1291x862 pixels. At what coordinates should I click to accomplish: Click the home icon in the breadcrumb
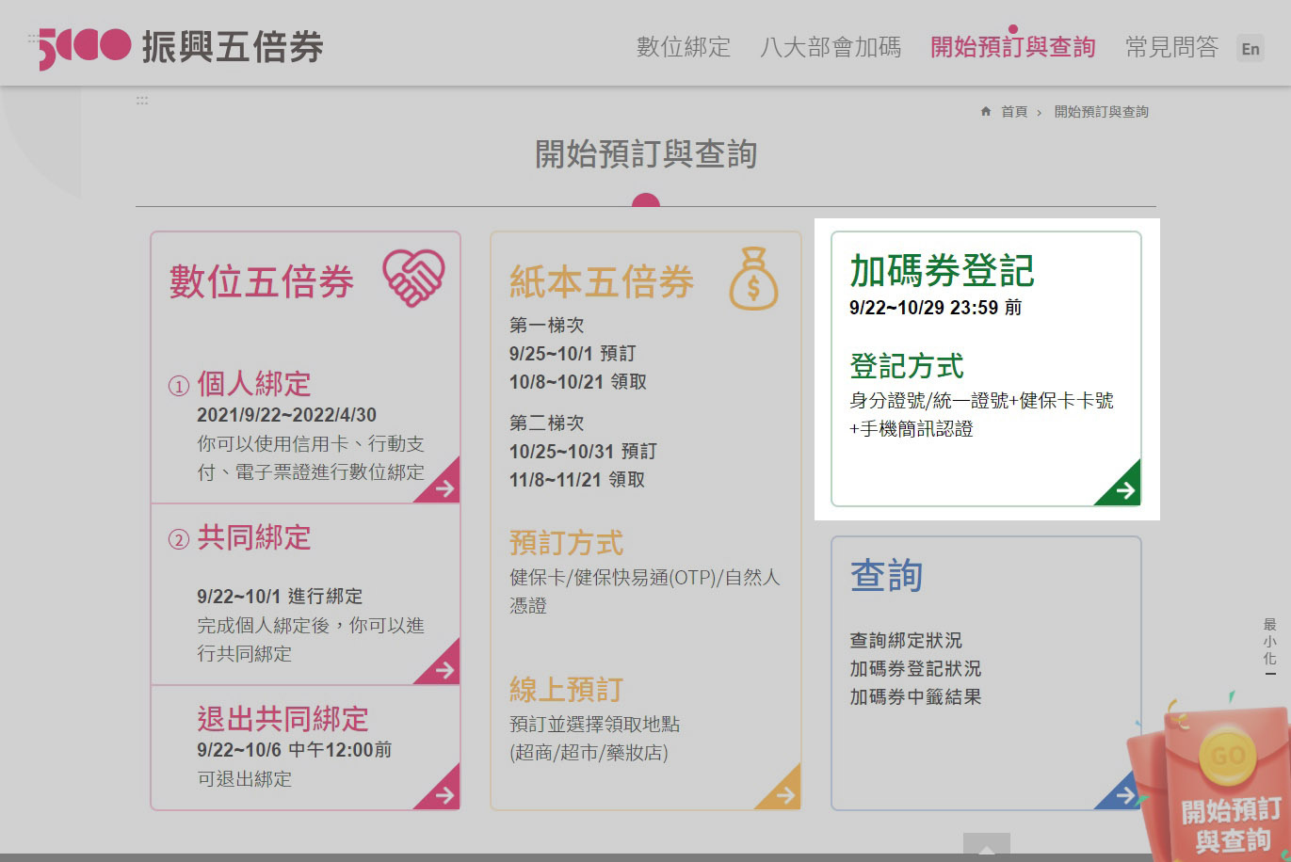pyautogui.click(x=986, y=111)
